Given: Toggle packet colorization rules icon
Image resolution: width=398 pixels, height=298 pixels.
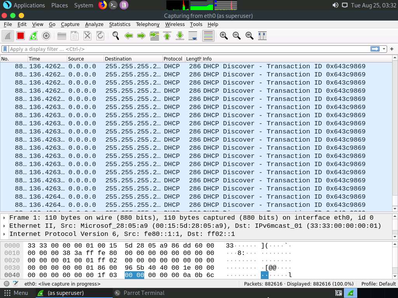Looking at the screenshot, I should click(x=208, y=36).
